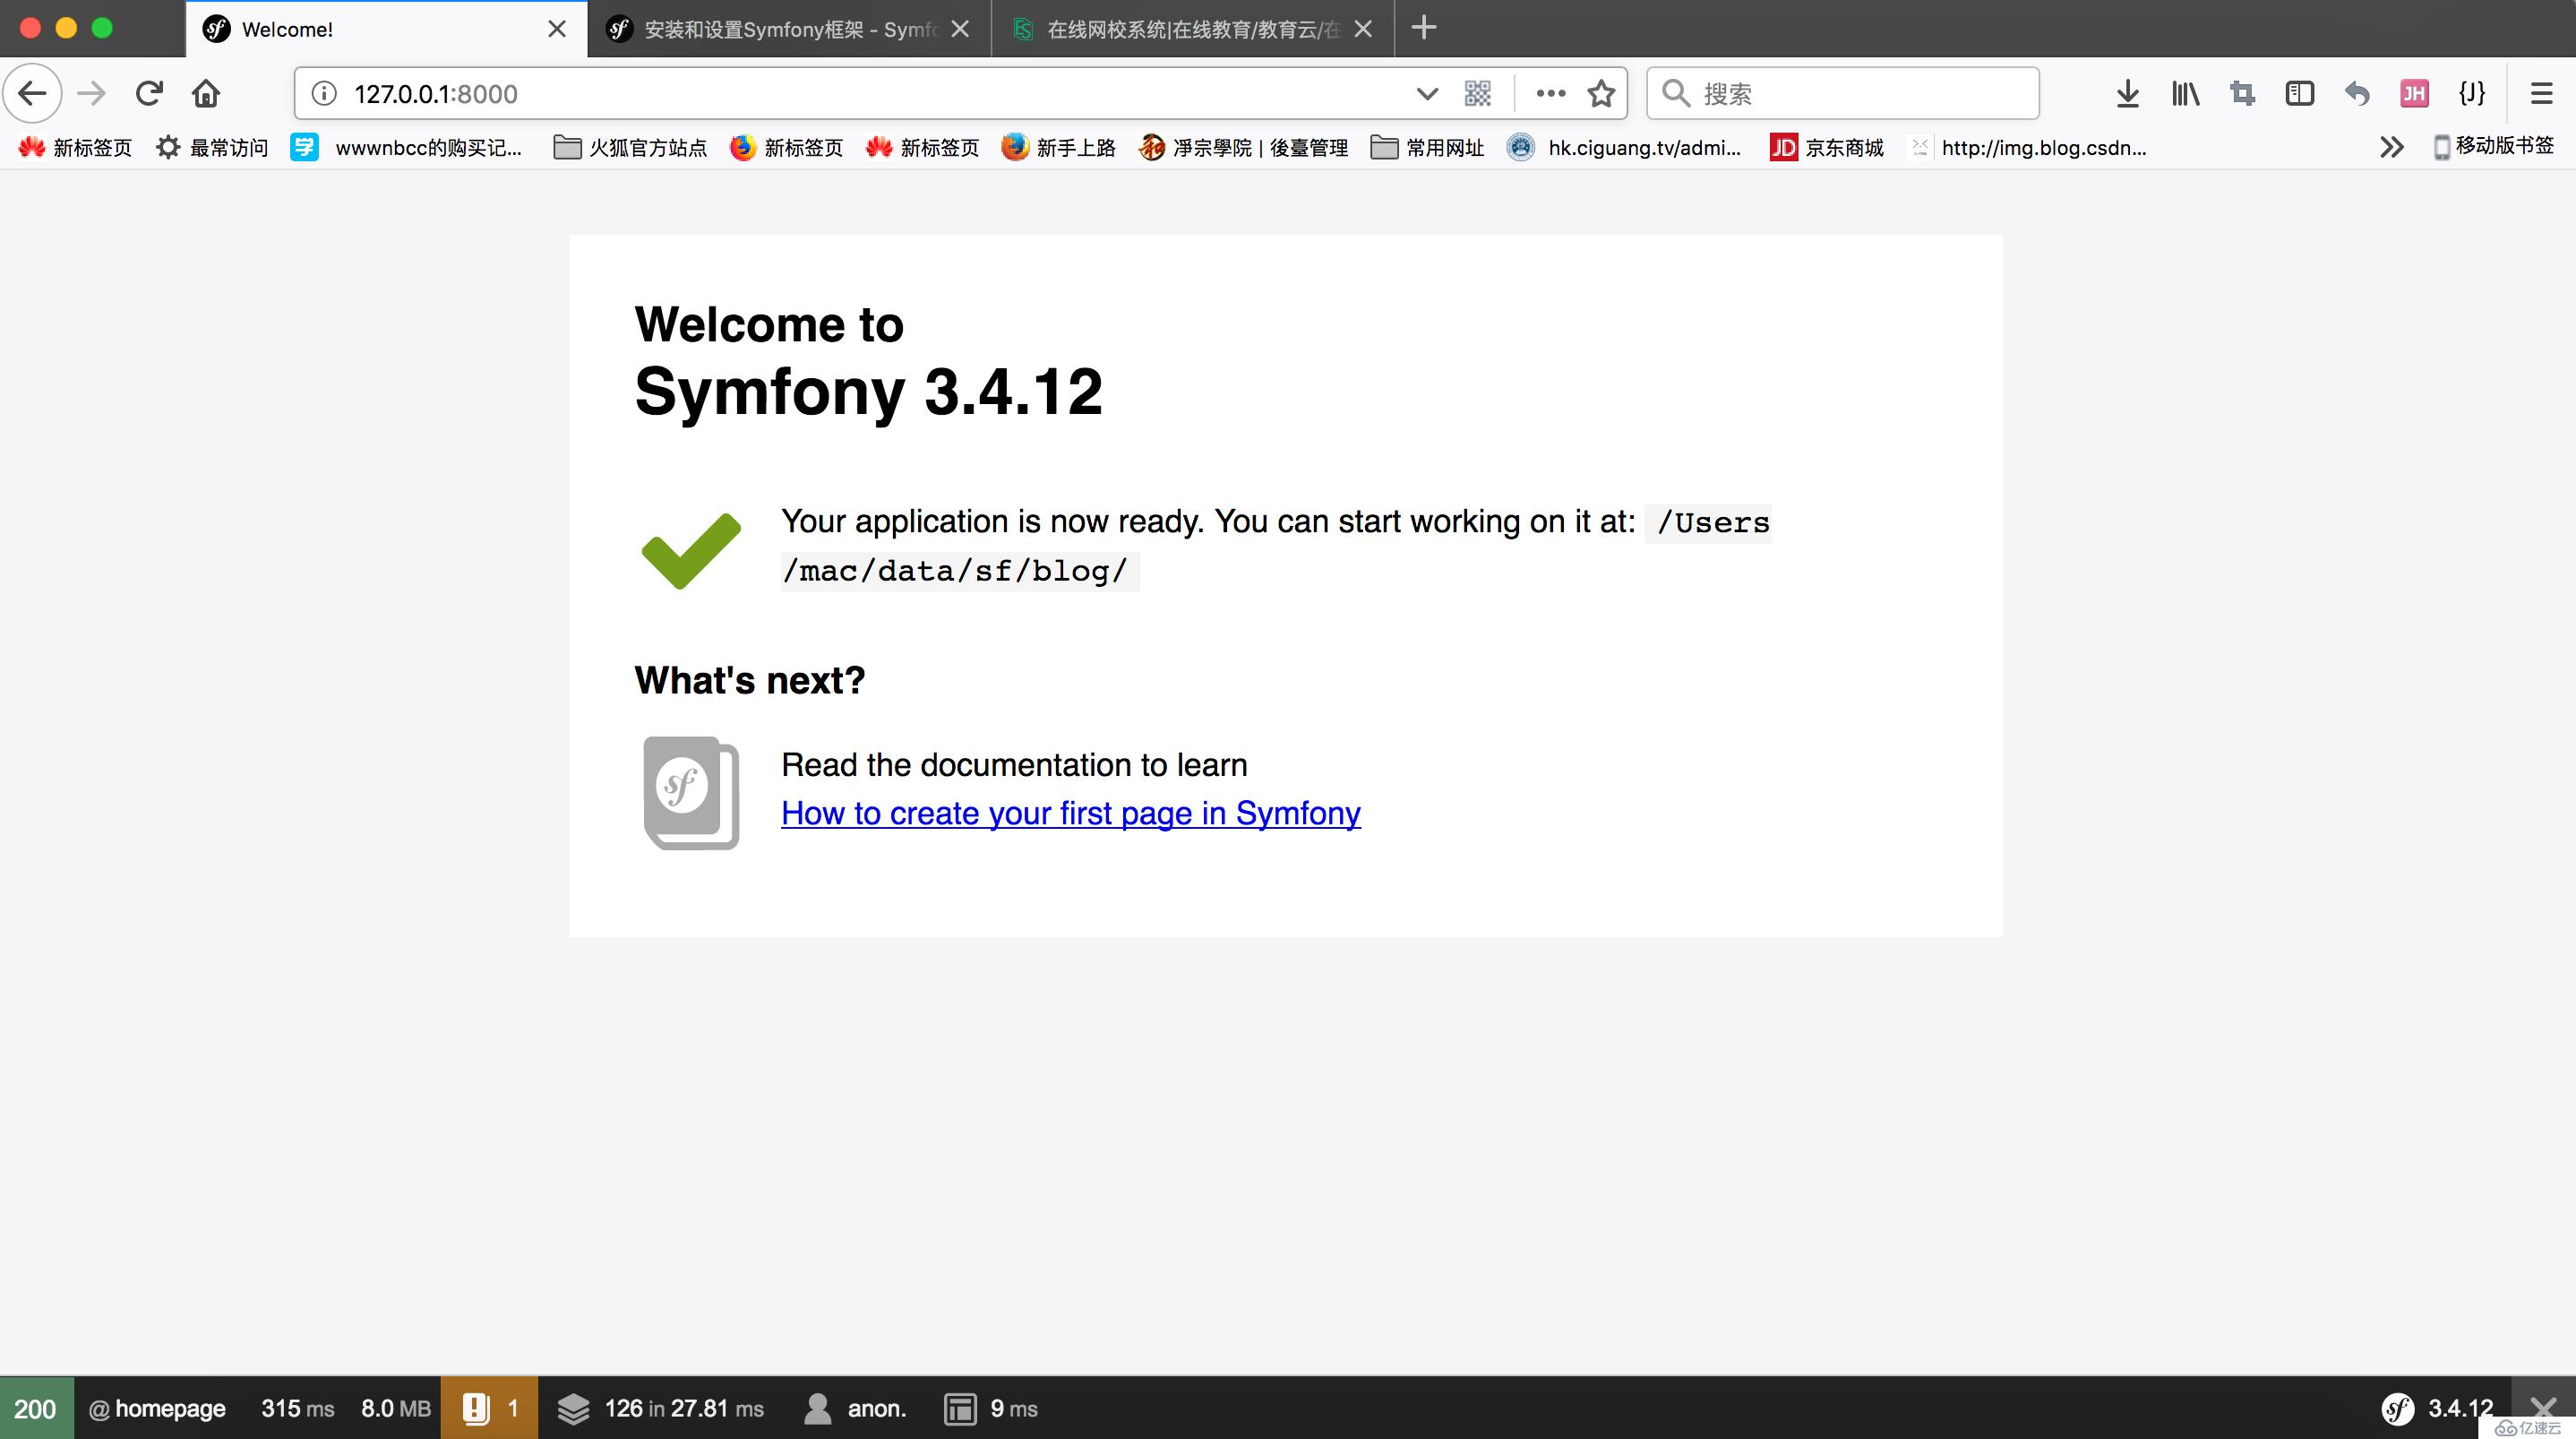Switch to 安装和设置Symfony框架 tab
The width and height of the screenshot is (2576, 1439).
click(789, 29)
